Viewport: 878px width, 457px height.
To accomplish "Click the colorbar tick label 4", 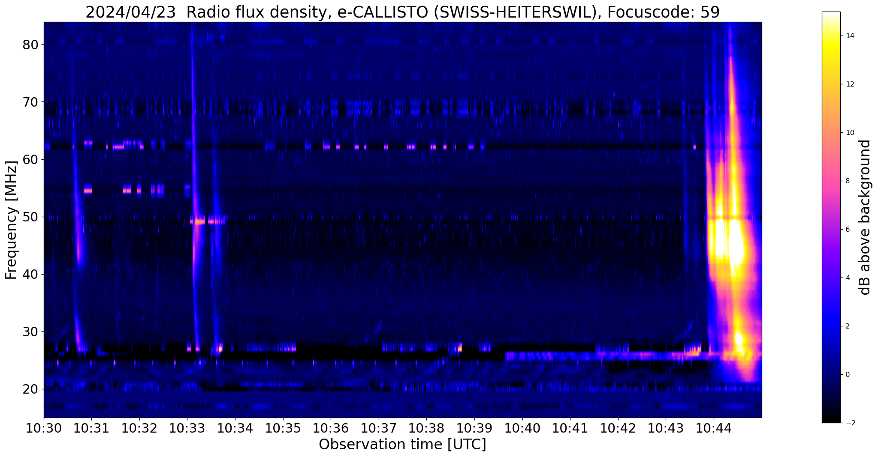I will [x=847, y=278].
